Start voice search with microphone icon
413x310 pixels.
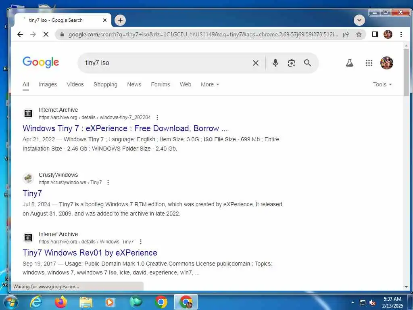275,63
